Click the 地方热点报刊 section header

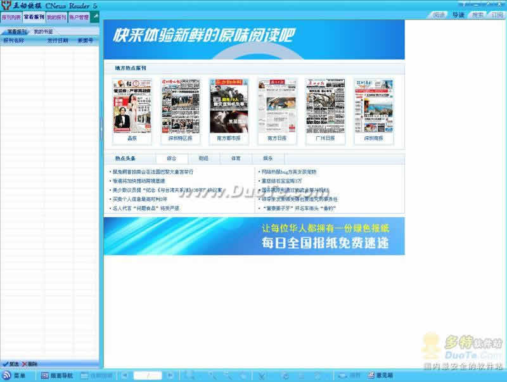[x=131, y=68]
